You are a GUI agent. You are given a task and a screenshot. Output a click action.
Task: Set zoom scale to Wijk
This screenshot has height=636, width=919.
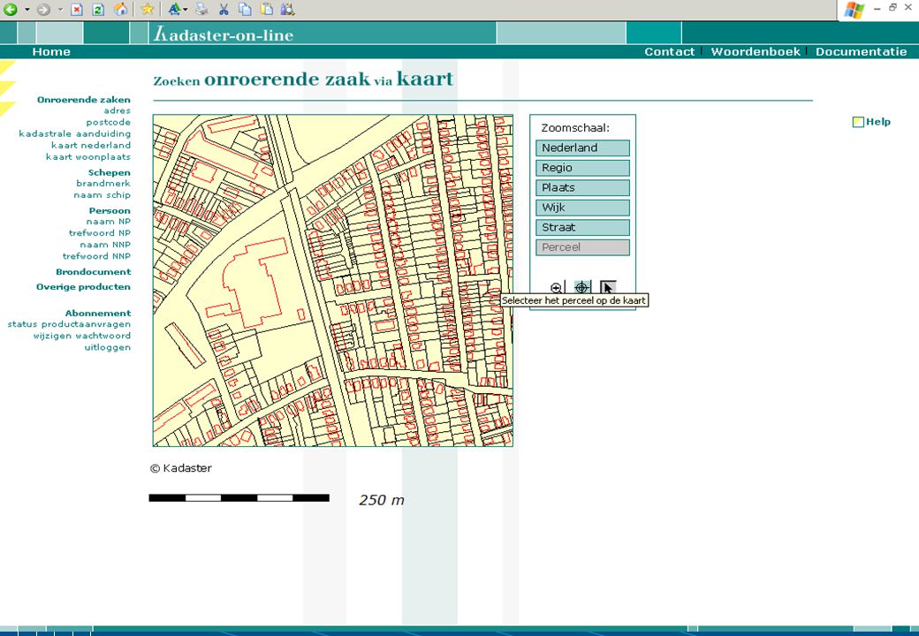pos(582,208)
